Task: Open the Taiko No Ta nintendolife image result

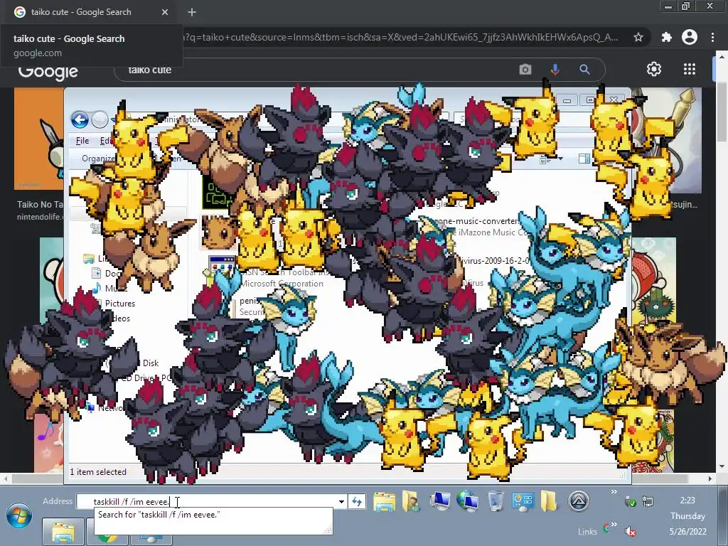Action: (x=40, y=210)
